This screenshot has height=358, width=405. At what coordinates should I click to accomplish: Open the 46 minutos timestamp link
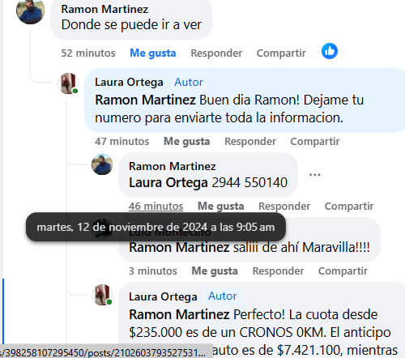point(156,207)
